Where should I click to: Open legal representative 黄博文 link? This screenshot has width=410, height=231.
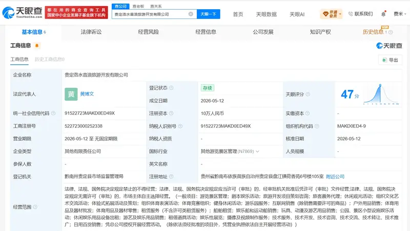[x=87, y=94]
